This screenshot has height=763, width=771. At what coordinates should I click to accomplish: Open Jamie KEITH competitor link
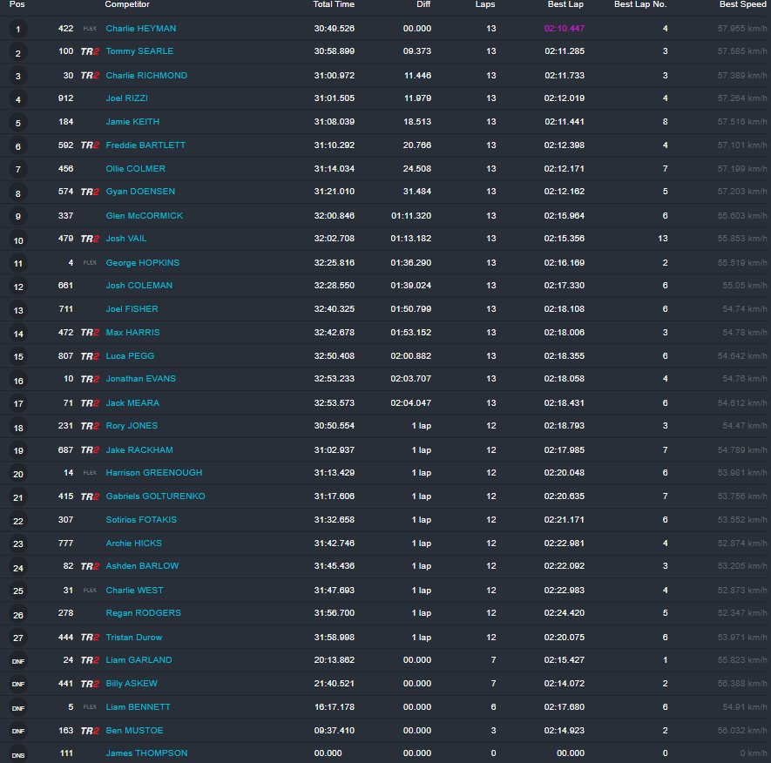132,122
